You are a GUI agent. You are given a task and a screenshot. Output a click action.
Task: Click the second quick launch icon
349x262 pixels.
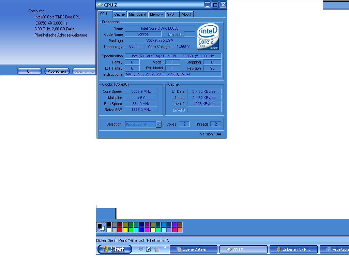(149, 249)
